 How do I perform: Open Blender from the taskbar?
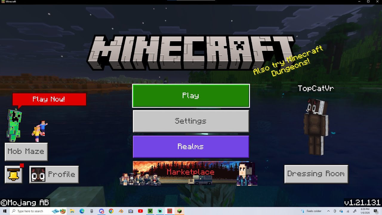click(x=121, y=211)
